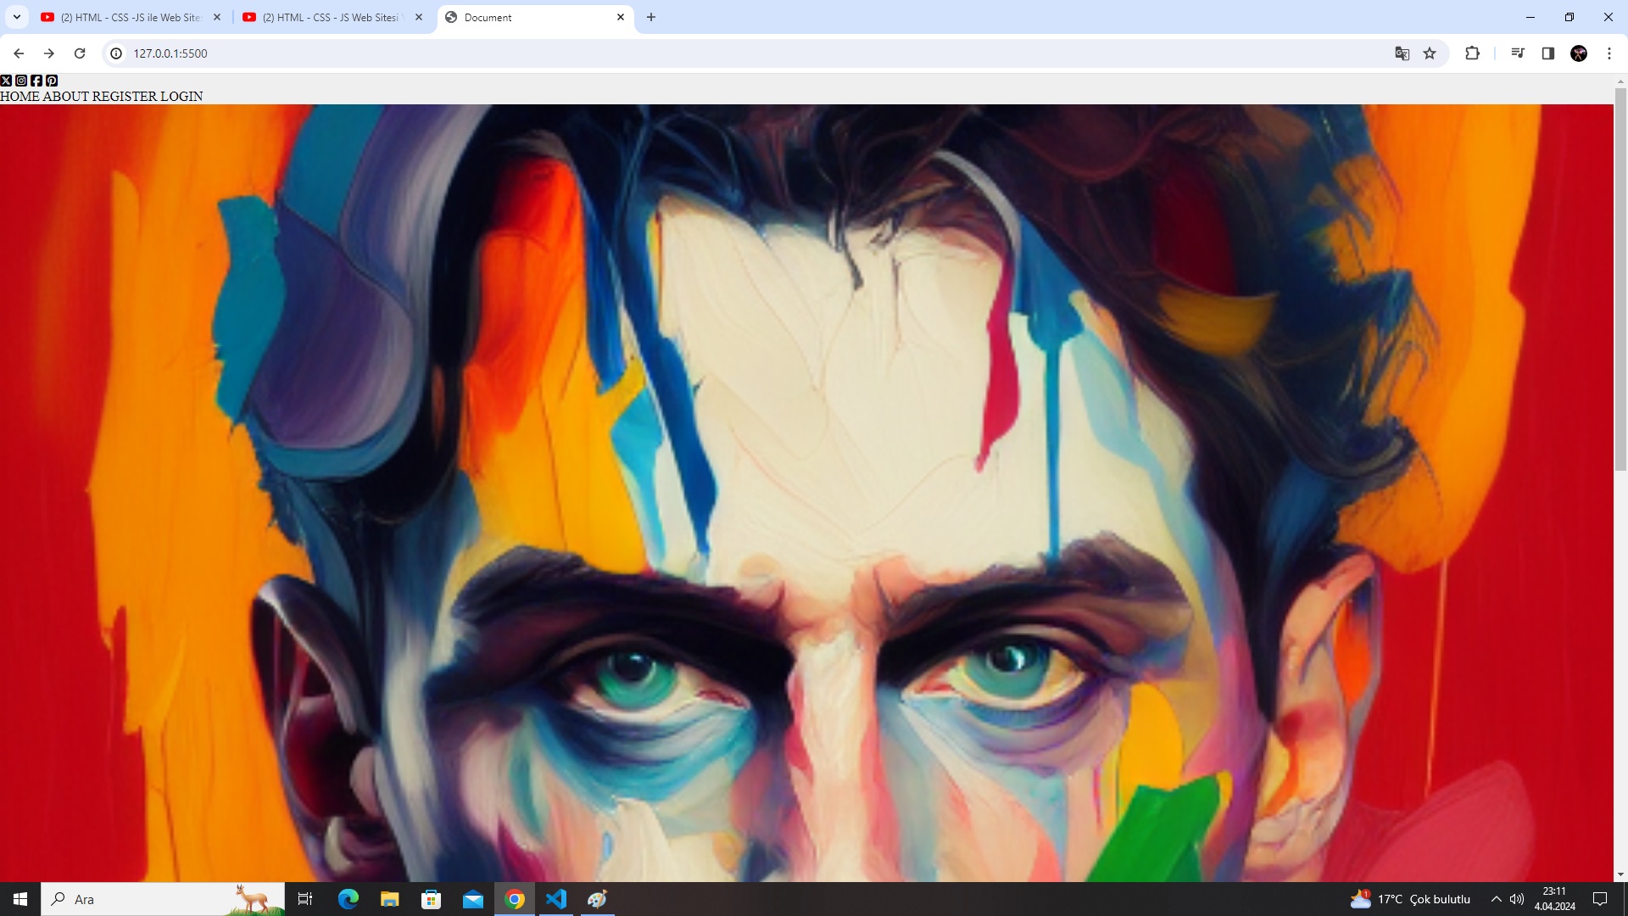The width and height of the screenshot is (1628, 916).
Task: Expand the tab search dropdown arrow
Action: coord(16,17)
